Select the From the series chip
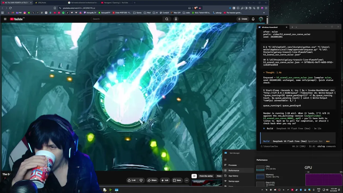The image size is (343, 193). click(x=206, y=176)
